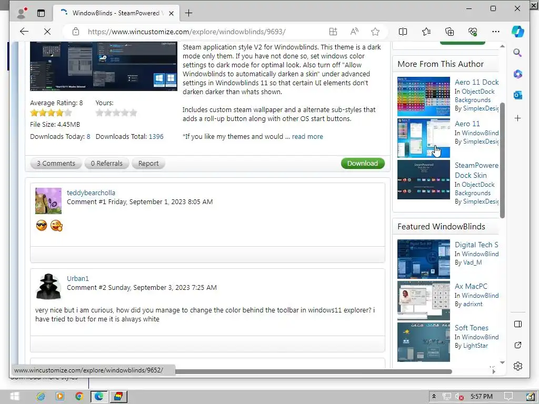The image size is (539, 404).
Task: Open LightStar author link
Action: coord(475,346)
